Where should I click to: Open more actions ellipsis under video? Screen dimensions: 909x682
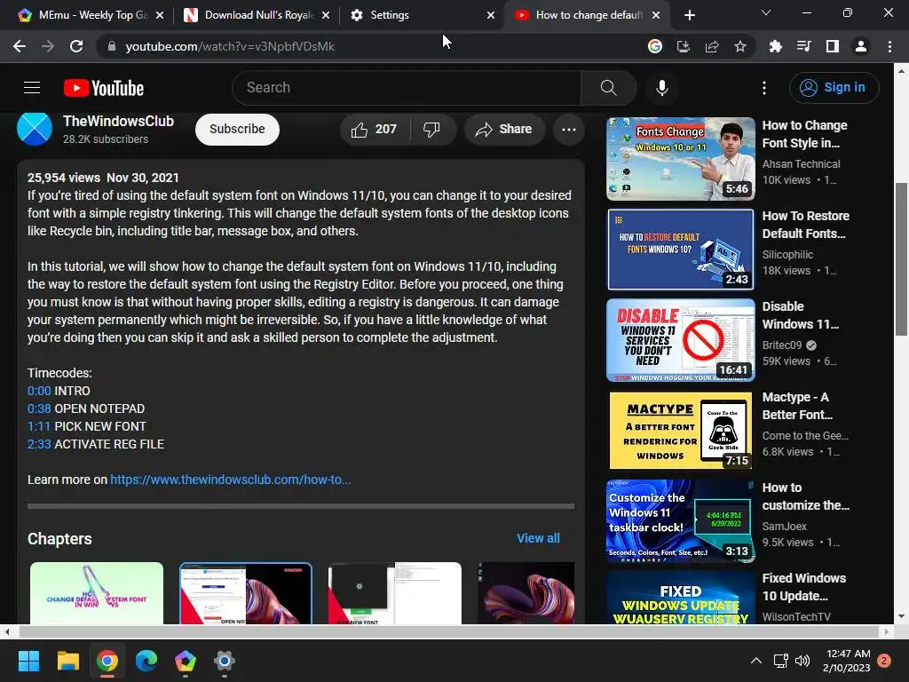point(569,130)
